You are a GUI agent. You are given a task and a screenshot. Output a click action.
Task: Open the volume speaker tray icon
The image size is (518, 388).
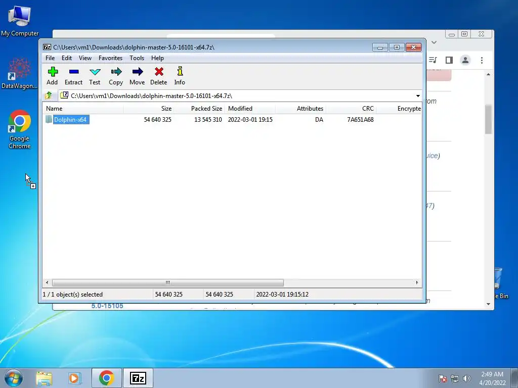(467, 378)
